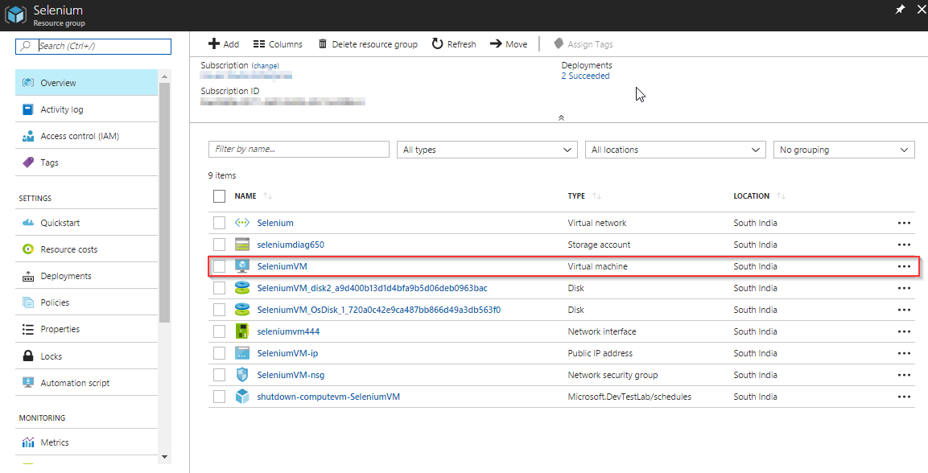Toggle the select-all checkbox in header
Image resolution: width=928 pixels, height=473 pixels.
[x=219, y=196]
